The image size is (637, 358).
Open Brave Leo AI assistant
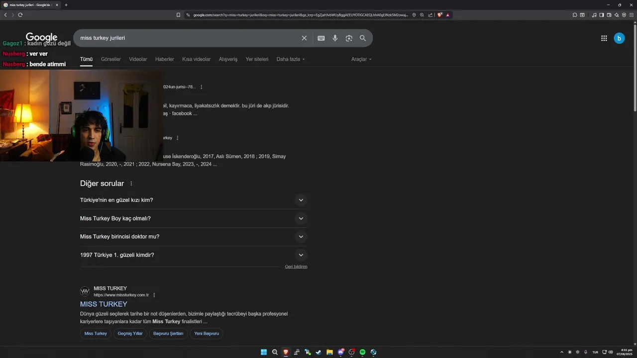(x=617, y=15)
